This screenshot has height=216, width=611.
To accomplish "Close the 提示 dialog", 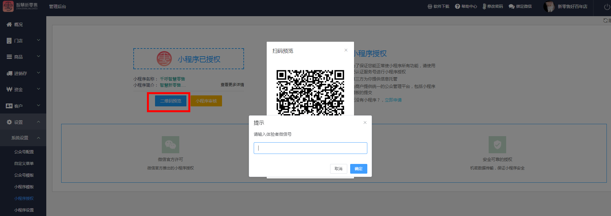I will point(365,123).
